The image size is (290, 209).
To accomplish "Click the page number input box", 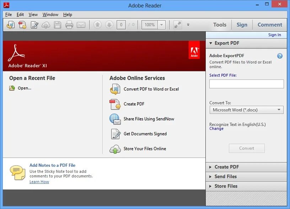I will [x=121, y=25].
